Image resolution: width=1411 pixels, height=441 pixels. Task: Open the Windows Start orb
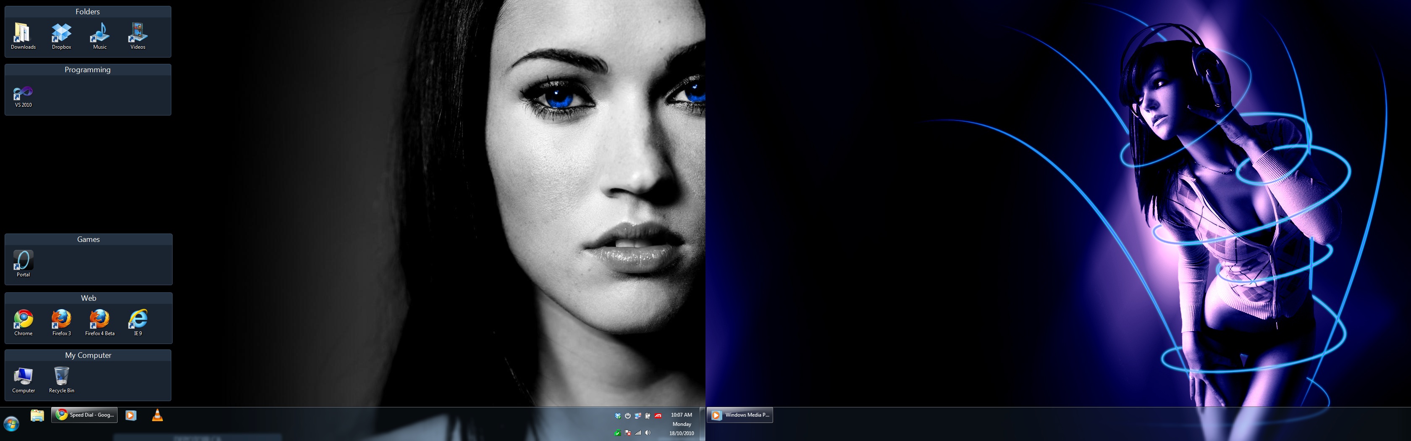point(11,424)
